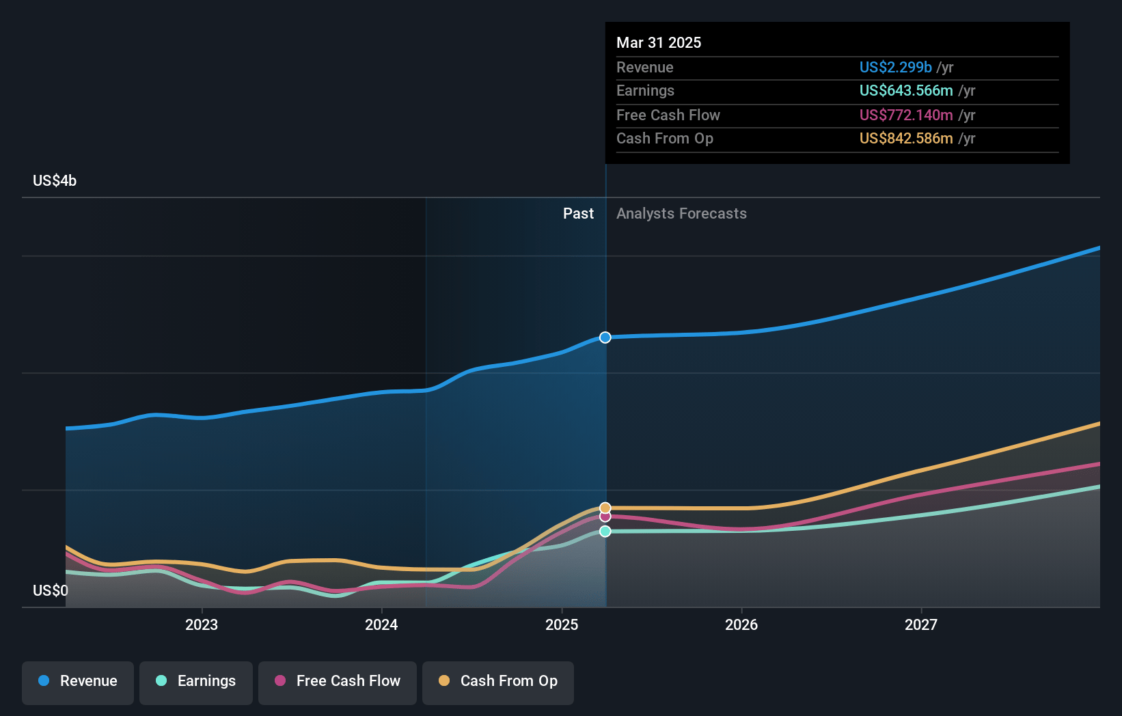Screen dimensions: 1122x716
Task: Select the pink Free Cash Flow data point
Action: pyautogui.click(x=605, y=517)
